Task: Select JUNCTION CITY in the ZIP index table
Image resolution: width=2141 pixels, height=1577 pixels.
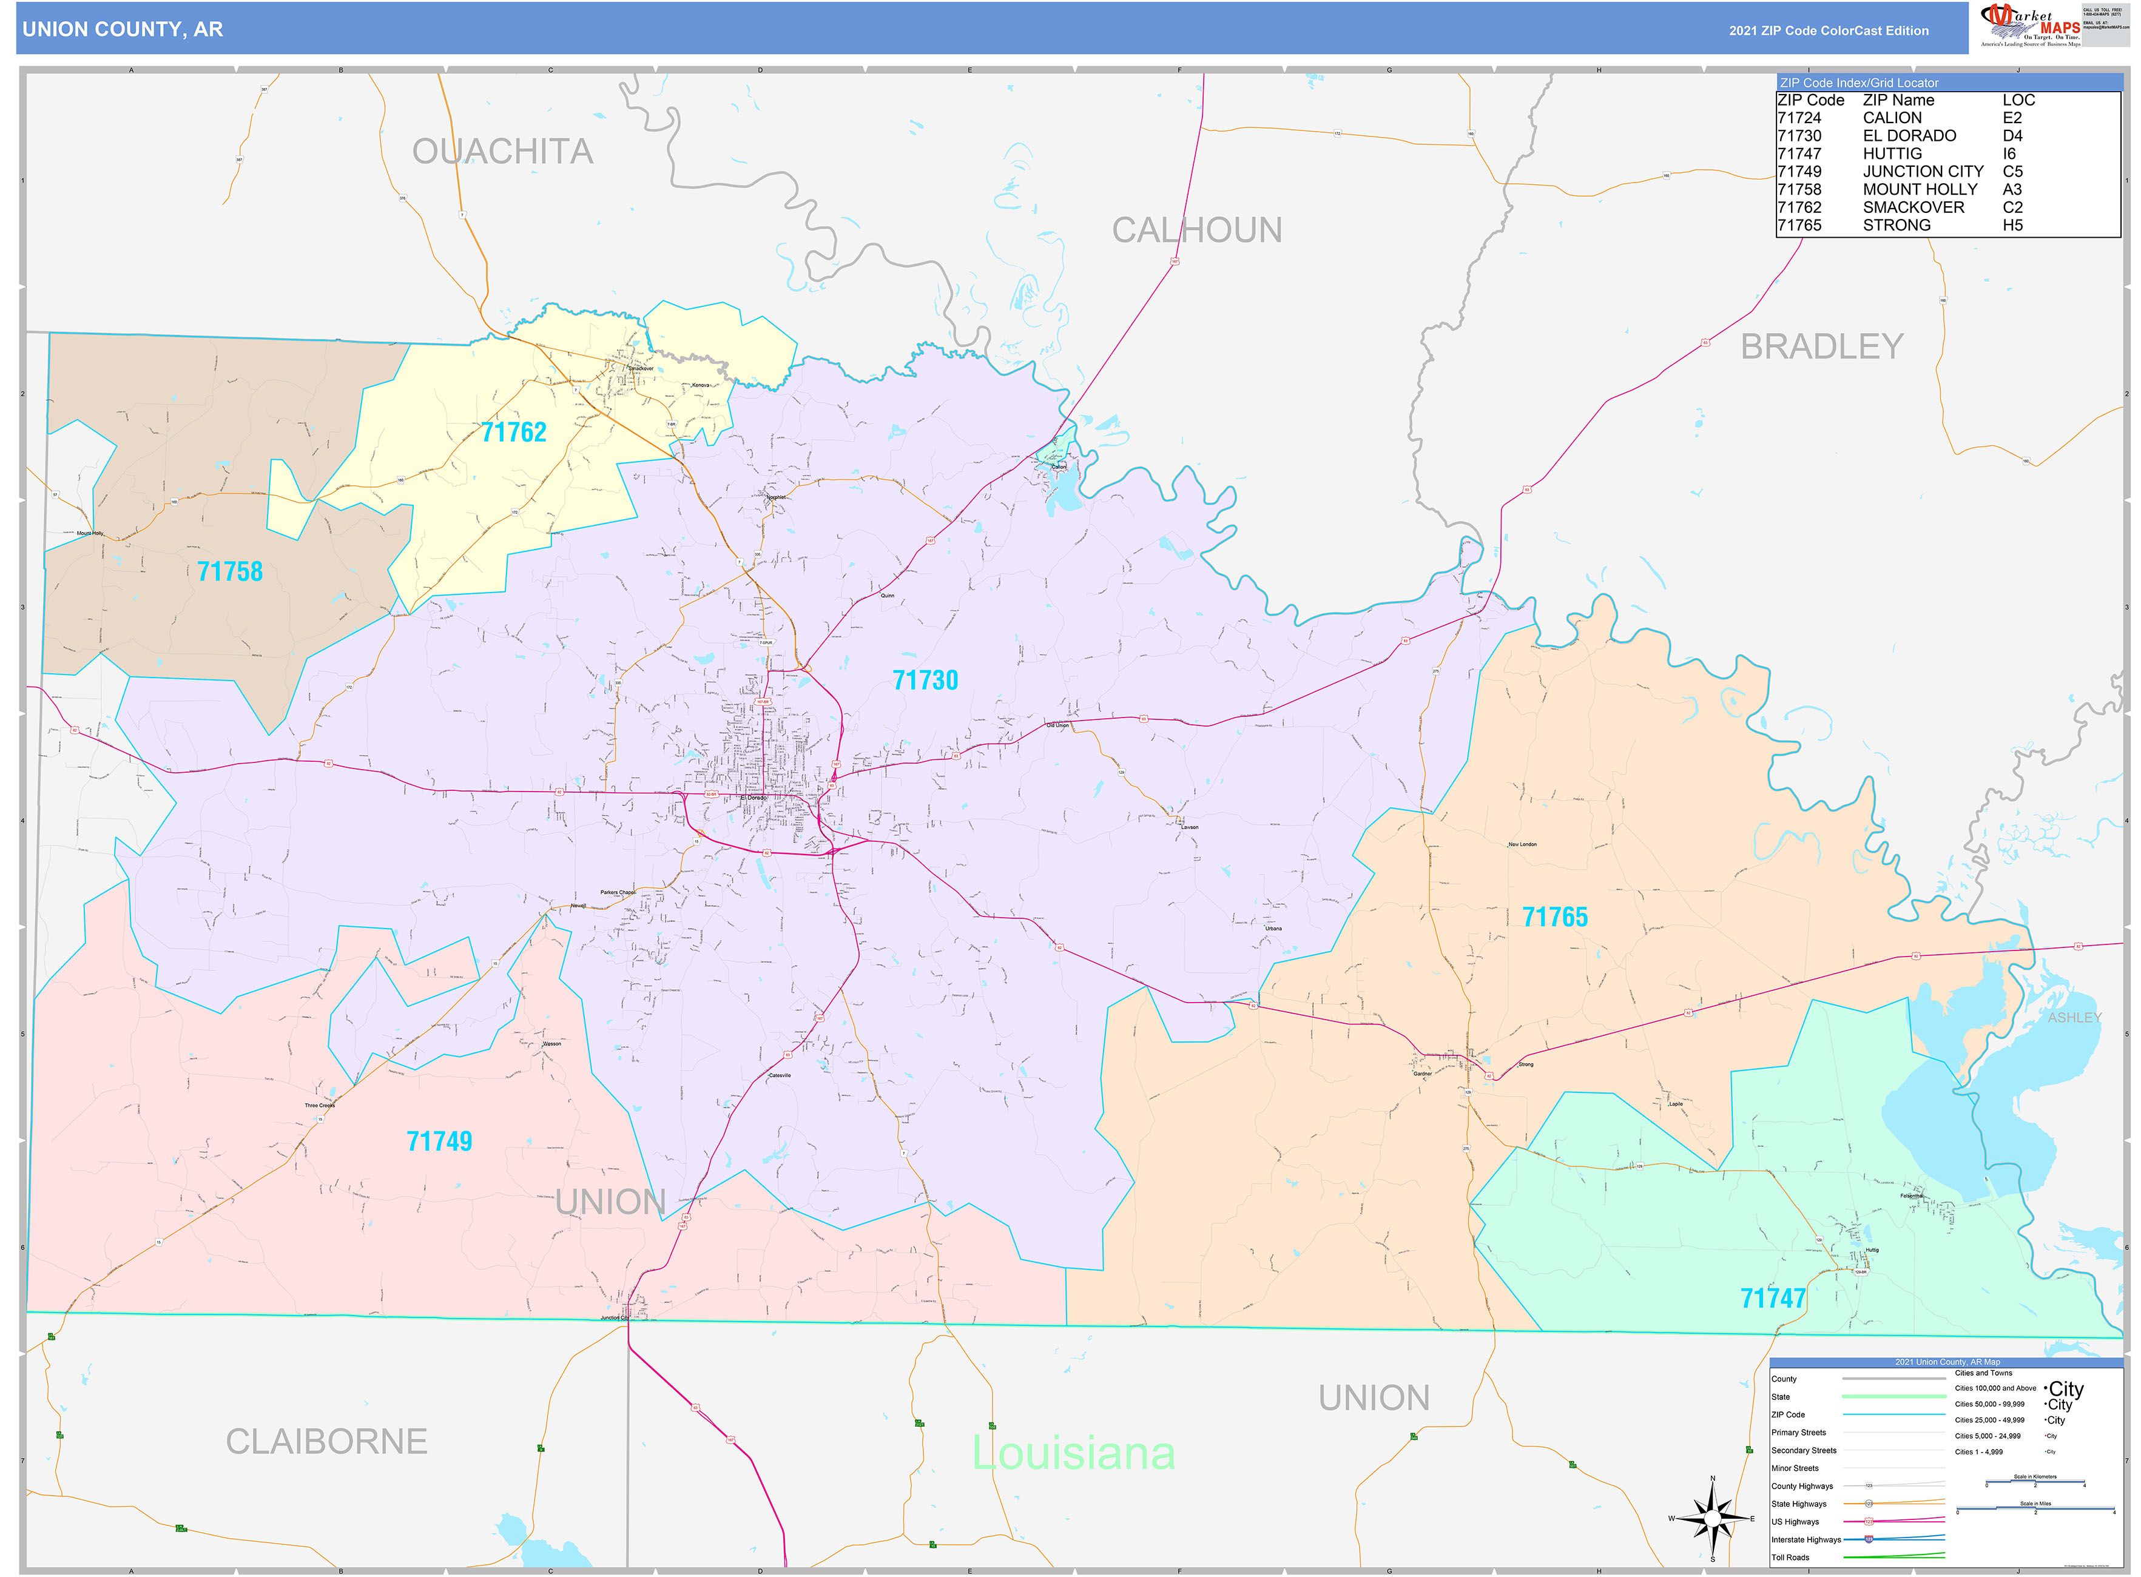Action: [x=1923, y=171]
